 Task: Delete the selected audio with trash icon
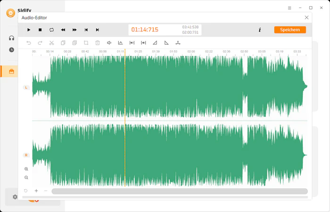tap(98, 43)
